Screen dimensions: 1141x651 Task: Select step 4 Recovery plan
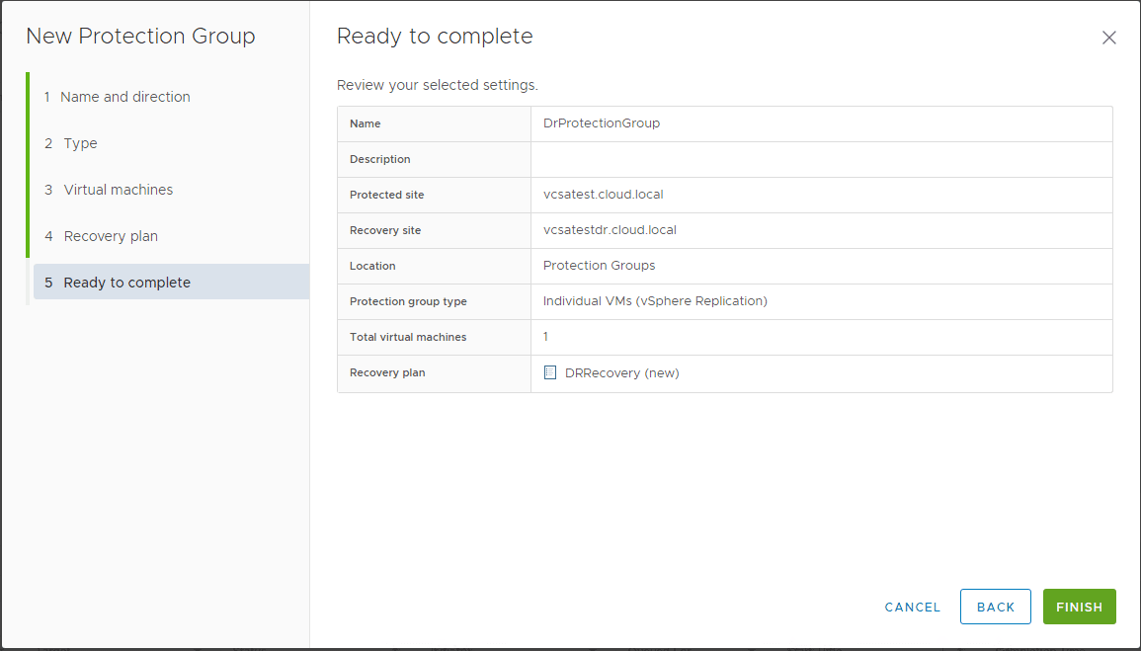point(111,236)
